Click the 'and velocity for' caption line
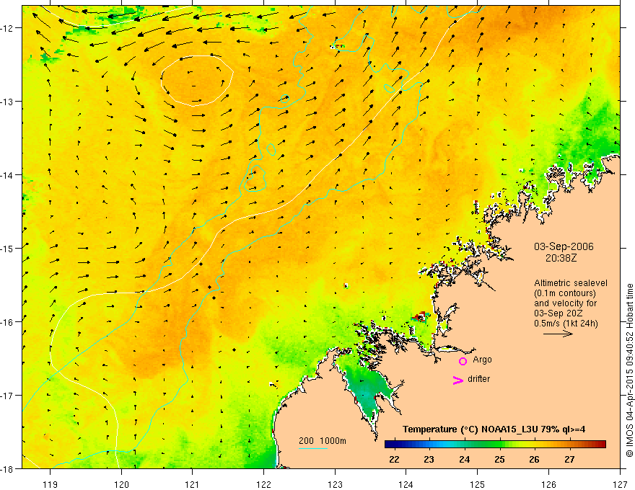Image resolution: width=635 pixels, height=490 pixels. pyautogui.click(x=565, y=303)
